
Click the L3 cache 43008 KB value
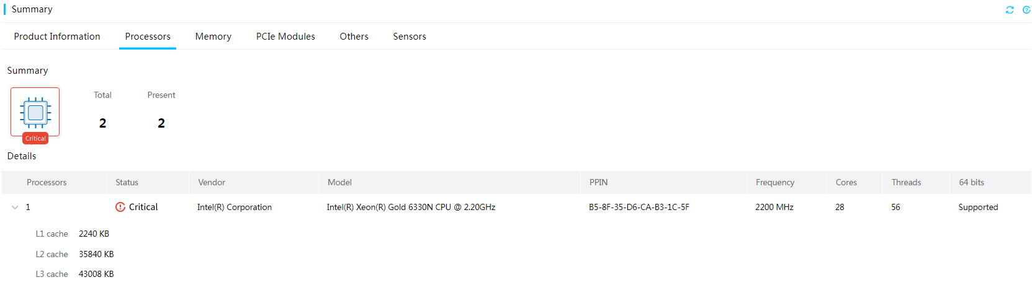point(96,274)
